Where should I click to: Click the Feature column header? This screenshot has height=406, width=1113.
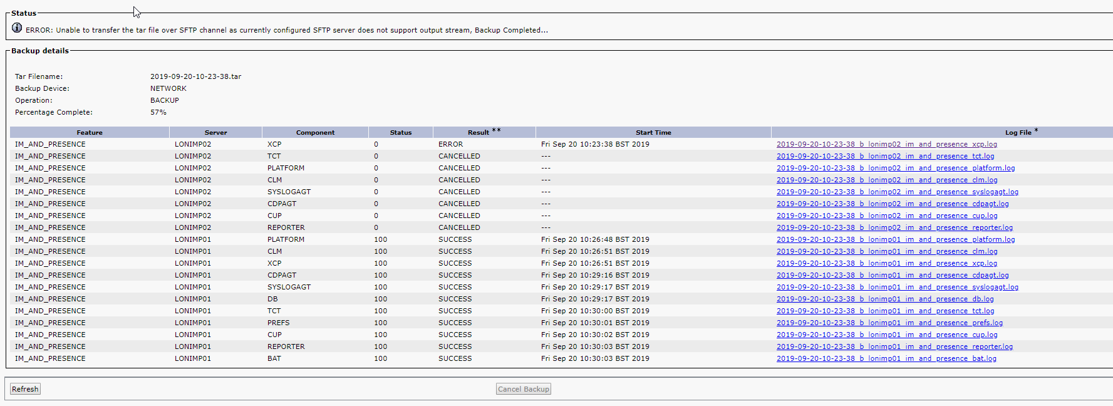[x=90, y=132]
